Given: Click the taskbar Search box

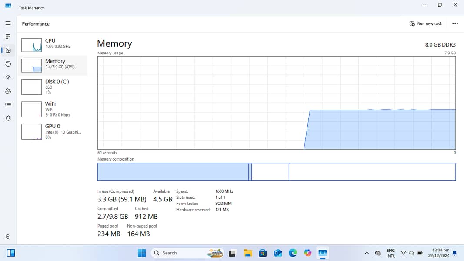Looking at the screenshot, I should tap(178, 253).
